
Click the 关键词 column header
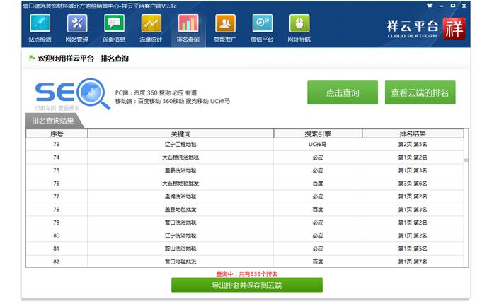tap(180, 133)
